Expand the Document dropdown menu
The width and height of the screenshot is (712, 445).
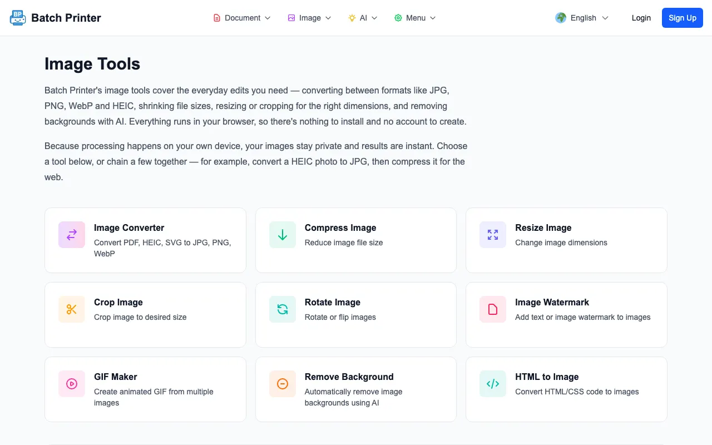pos(242,18)
